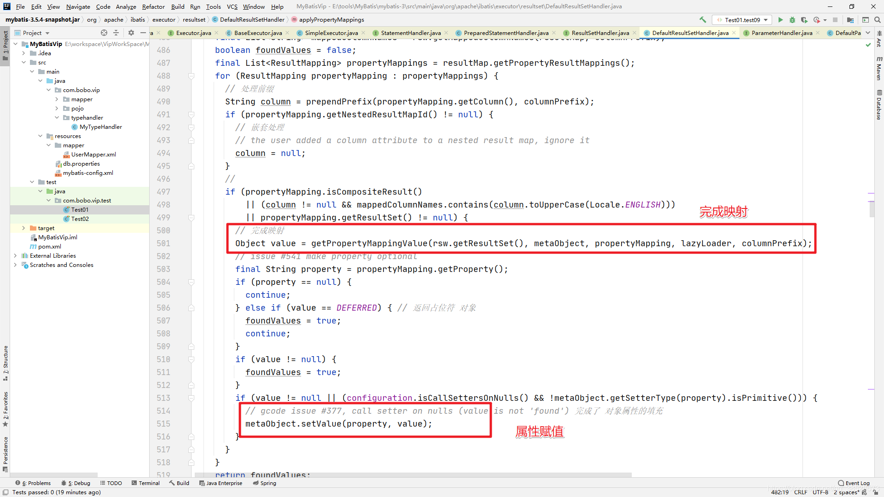Click locate-current-file target icon in Project panel
The image size is (884, 497).
click(x=104, y=33)
